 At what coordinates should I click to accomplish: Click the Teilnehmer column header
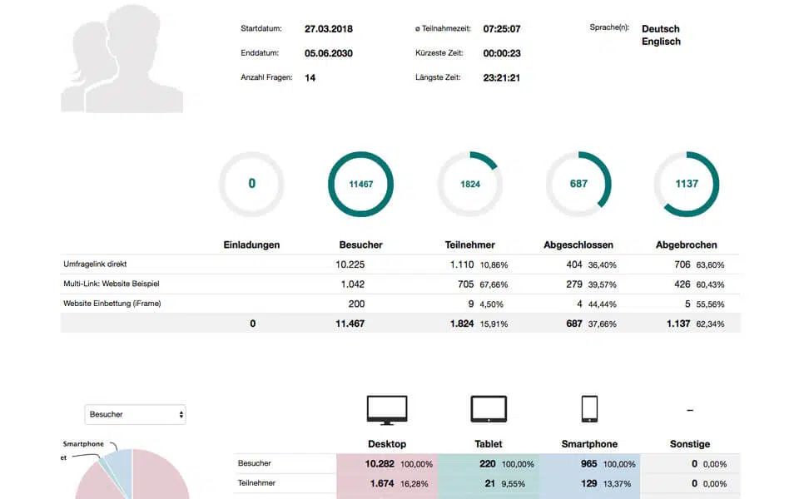click(x=469, y=245)
